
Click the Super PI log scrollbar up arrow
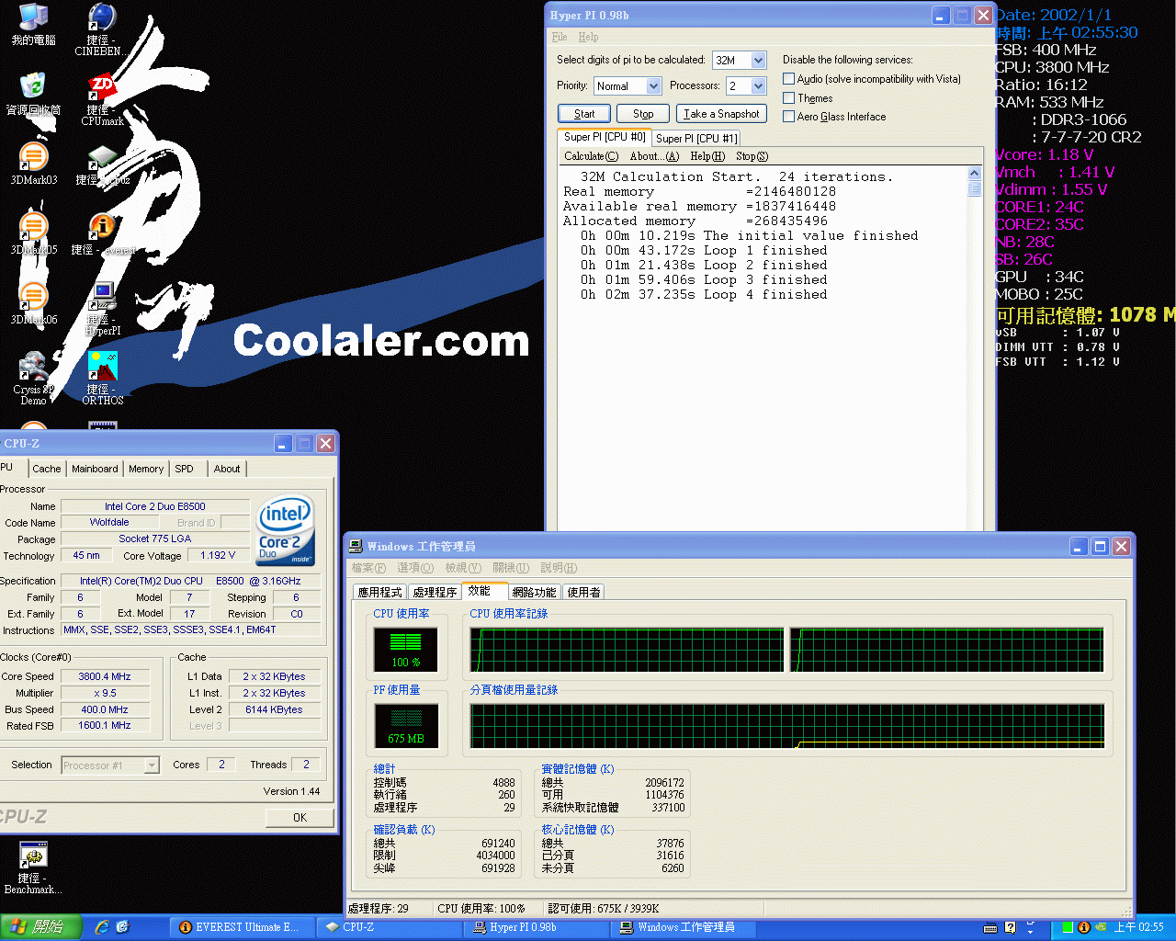pyautogui.click(x=975, y=174)
